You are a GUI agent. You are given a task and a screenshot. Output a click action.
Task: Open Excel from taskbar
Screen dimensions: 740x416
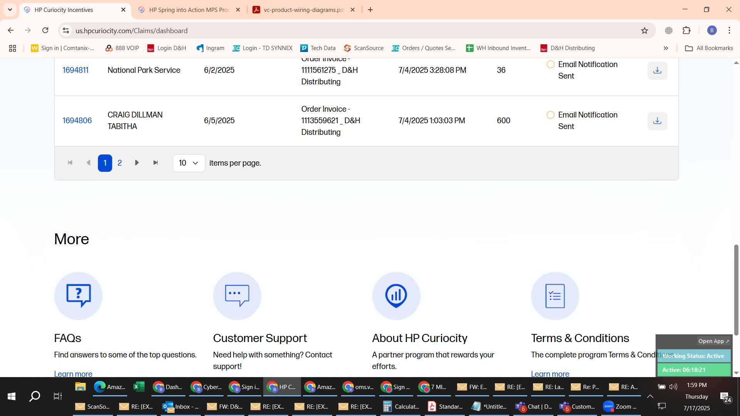139,387
